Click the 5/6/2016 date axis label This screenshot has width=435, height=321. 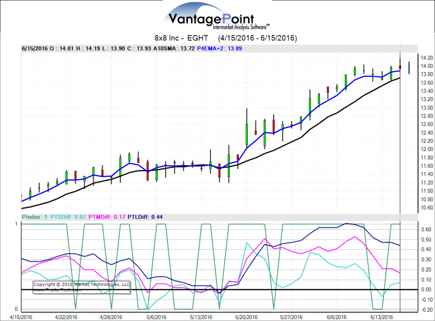156,317
